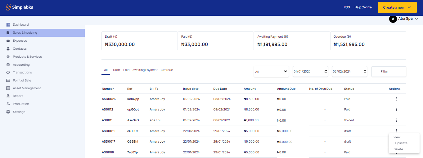
Task: Switch to the Awaiting Payment tab
Action: coord(145,70)
